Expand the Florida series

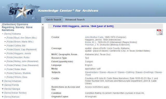click(3, 85)
